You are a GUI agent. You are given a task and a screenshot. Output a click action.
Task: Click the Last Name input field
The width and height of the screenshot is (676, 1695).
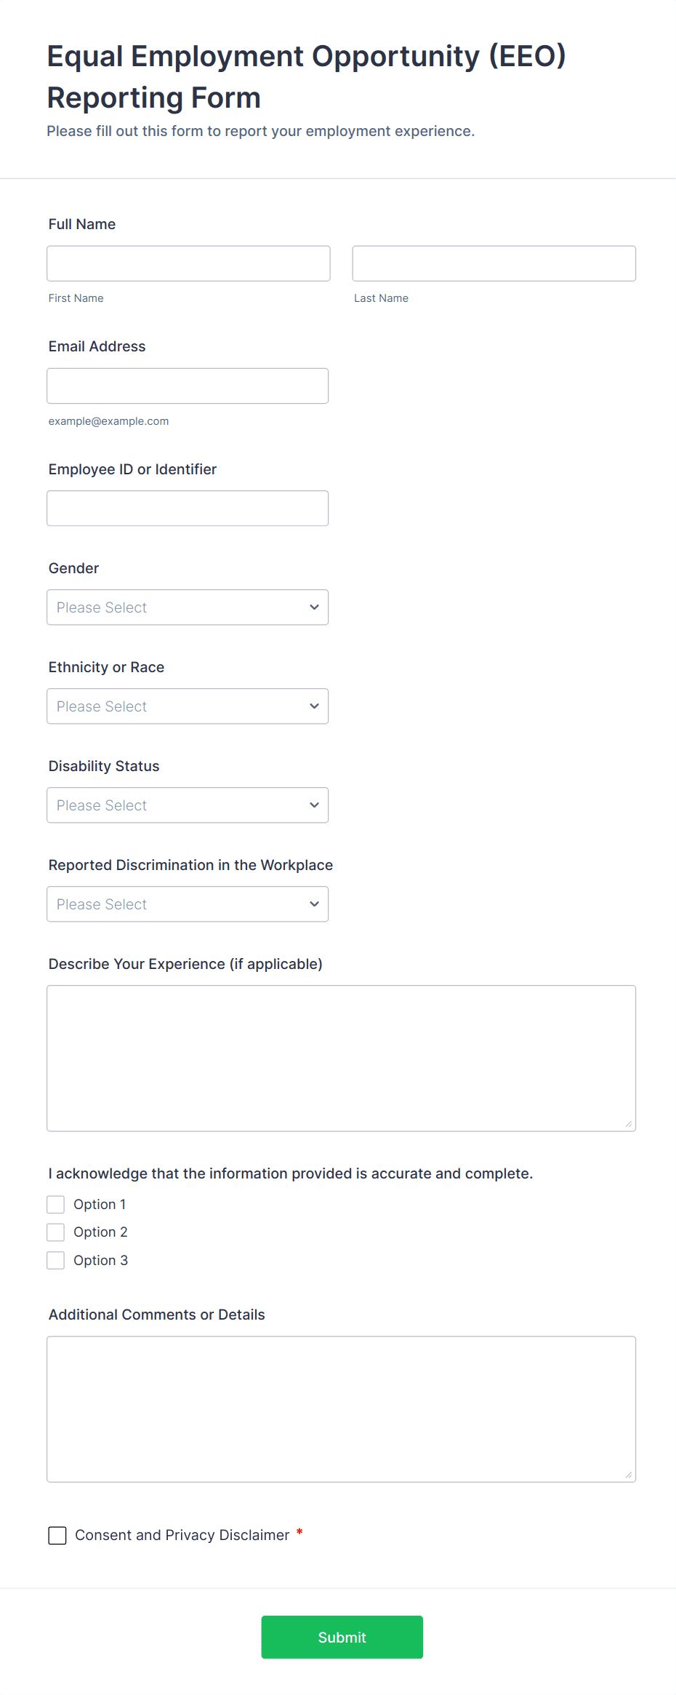coord(494,263)
